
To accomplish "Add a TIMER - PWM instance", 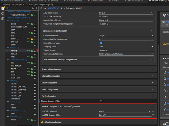I will [35, 93].
